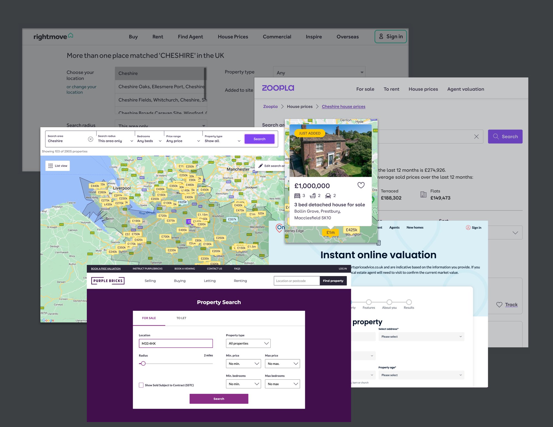This screenshot has height=427, width=553.
Task: Open Property age Please select dropdown
Action: [x=421, y=375]
